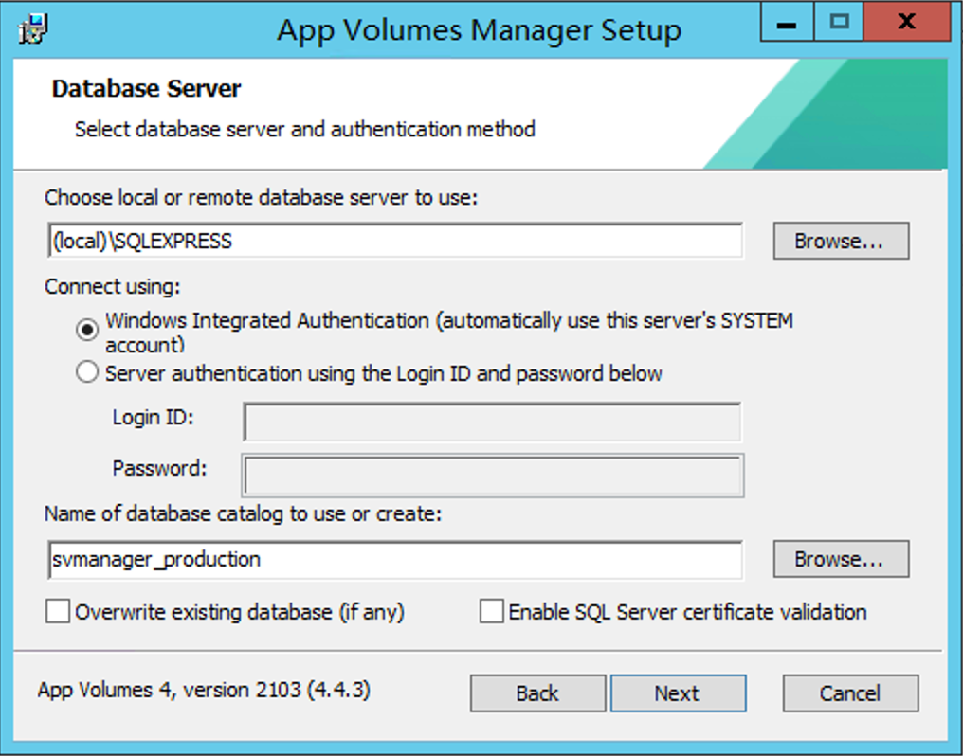Enable SQL Server certificate validation
The height and width of the screenshot is (756, 963).
point(491,612)
